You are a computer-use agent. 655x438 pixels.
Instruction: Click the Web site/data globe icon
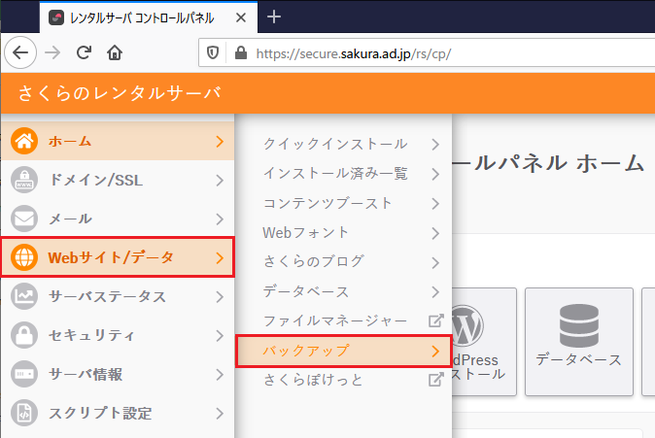[x=24, y=257]
